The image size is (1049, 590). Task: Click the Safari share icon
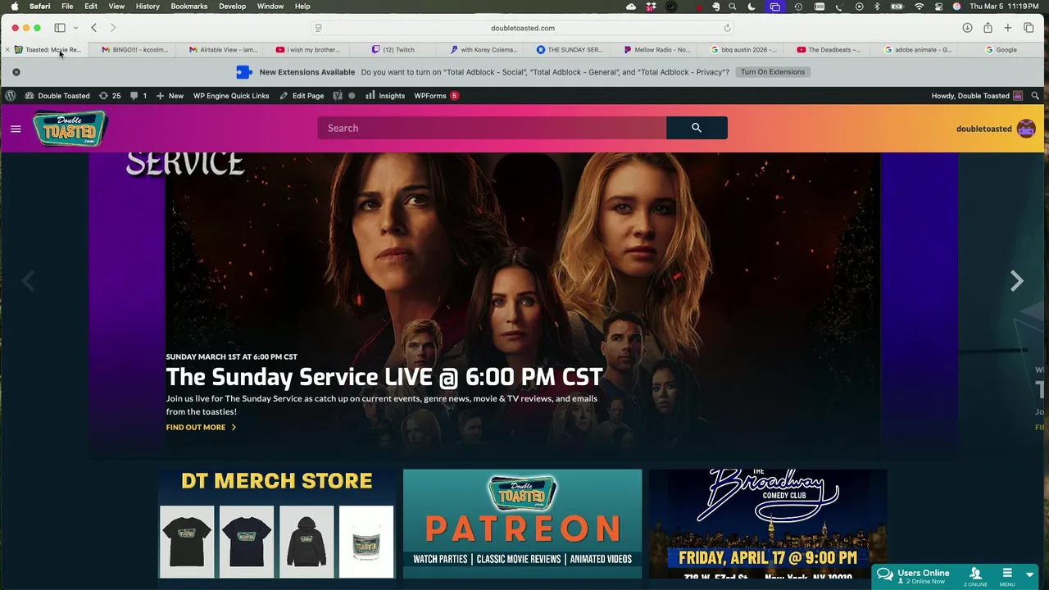click(988, 28)
